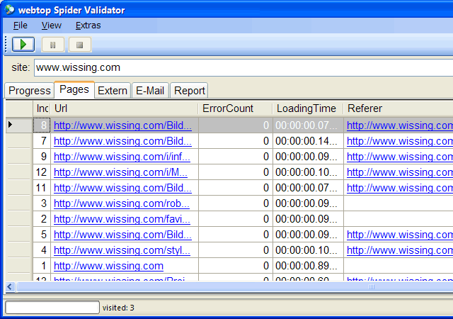Screen dimensions: 453x319
Task: Click the progress bar in the status bar
Action: [x=52, y=308]
